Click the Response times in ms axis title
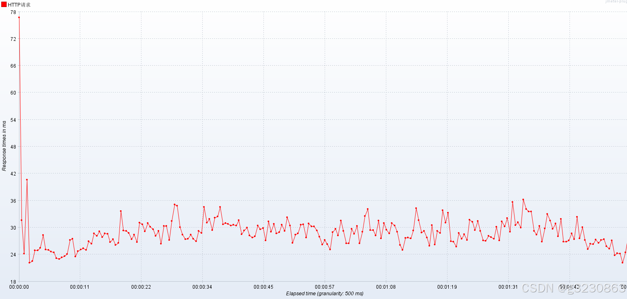This screenshot has width=627, height=299. (x=4, y=146)
